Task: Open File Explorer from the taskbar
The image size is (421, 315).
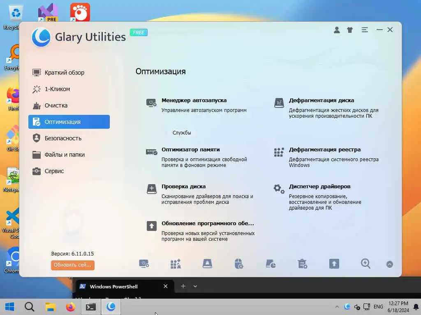Action: pos(50,307)
